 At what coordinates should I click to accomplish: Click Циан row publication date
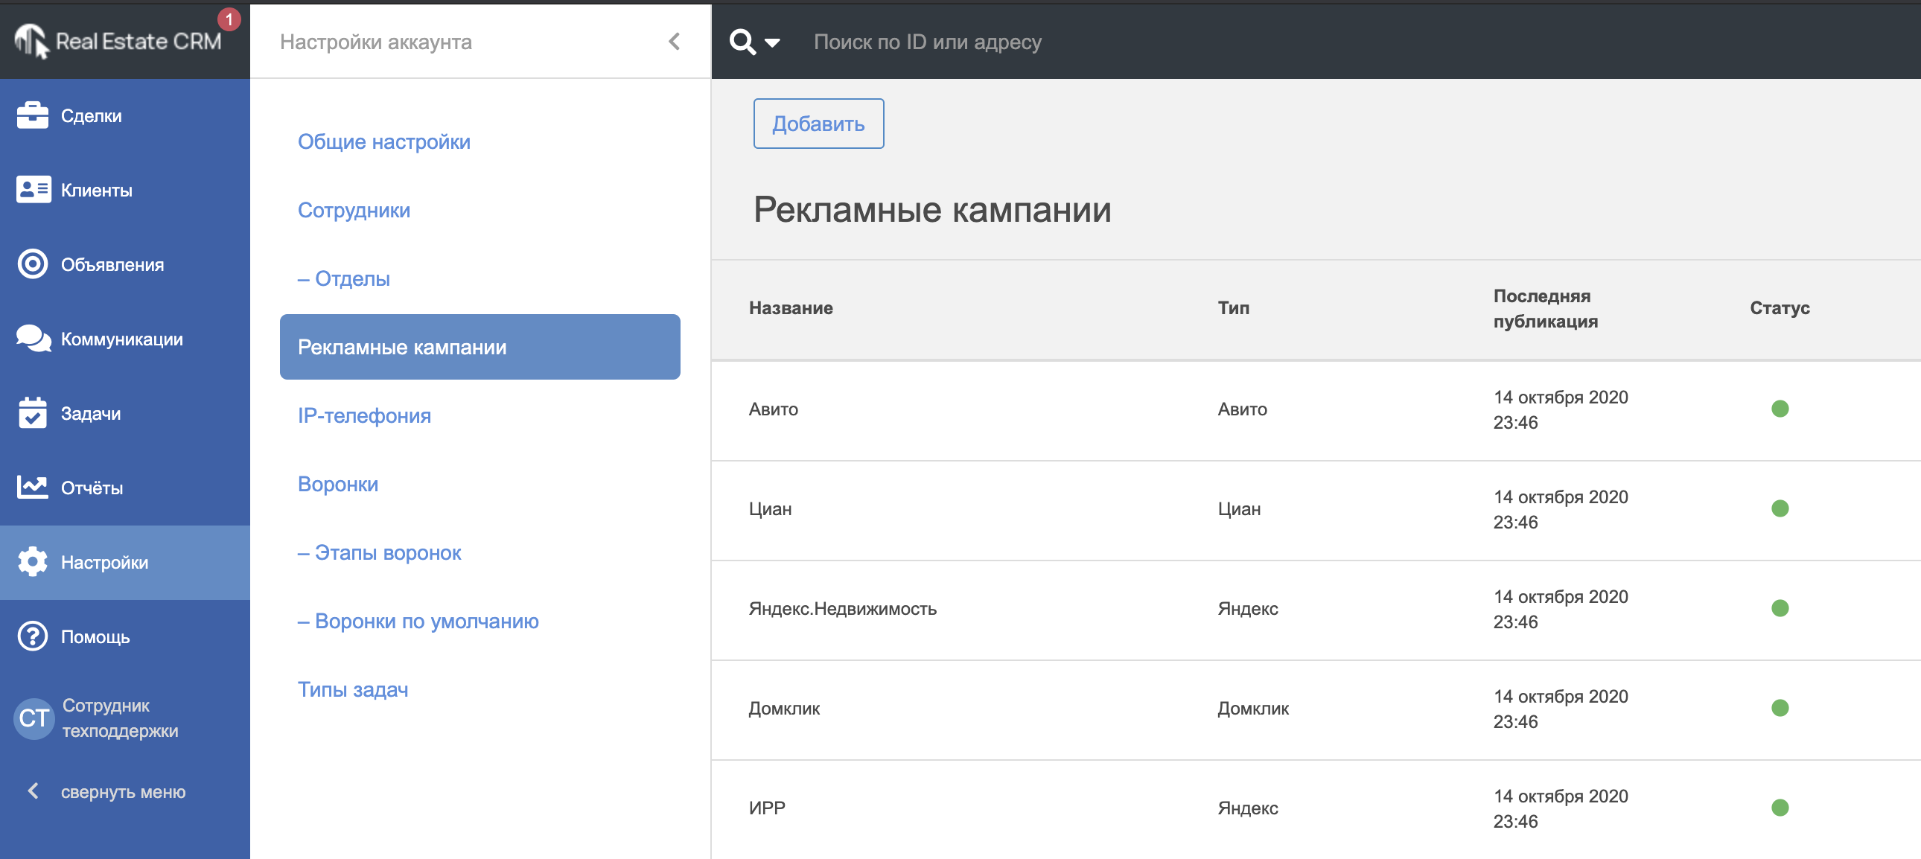point(1560,510)
